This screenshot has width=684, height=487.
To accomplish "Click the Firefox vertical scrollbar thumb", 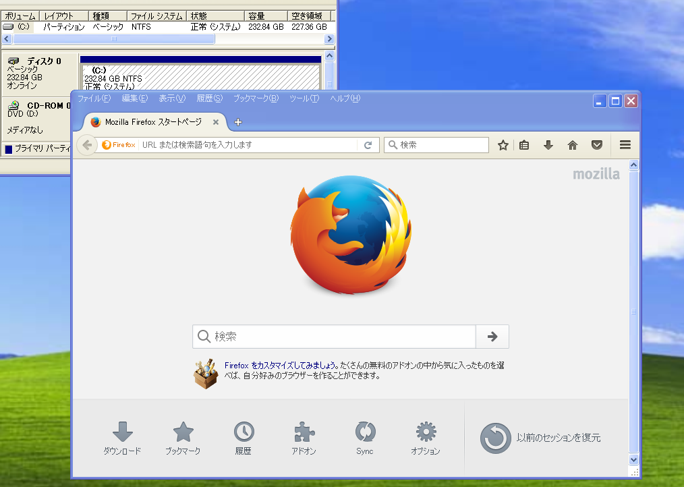I will coord(634,312).
